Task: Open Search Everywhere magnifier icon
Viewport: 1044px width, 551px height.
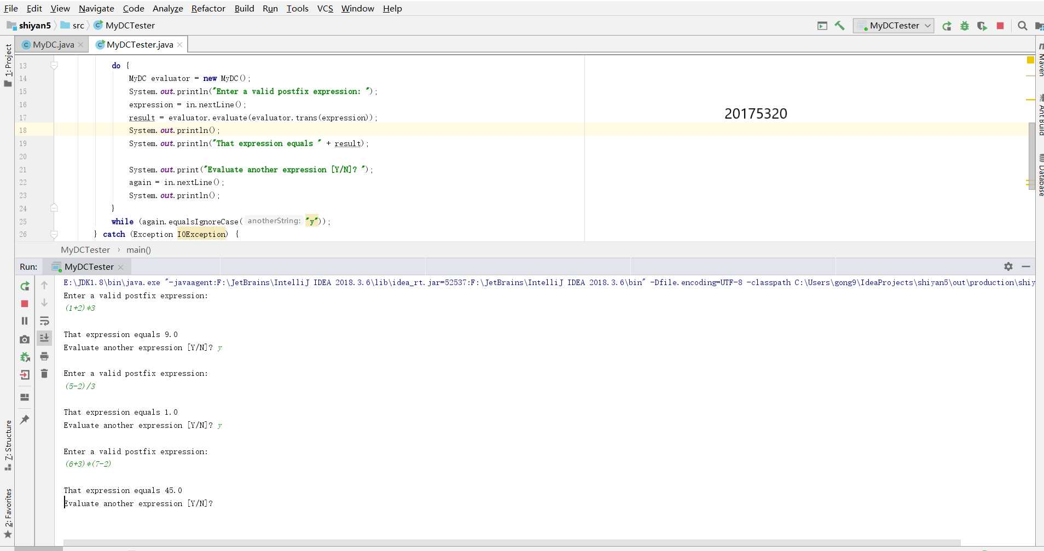Action: tap(1022, 26)
